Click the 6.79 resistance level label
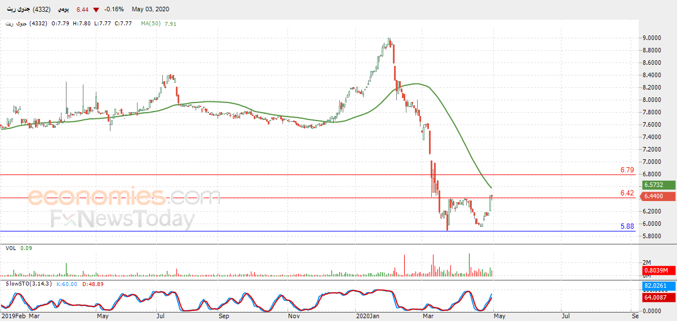 [627, 170]
